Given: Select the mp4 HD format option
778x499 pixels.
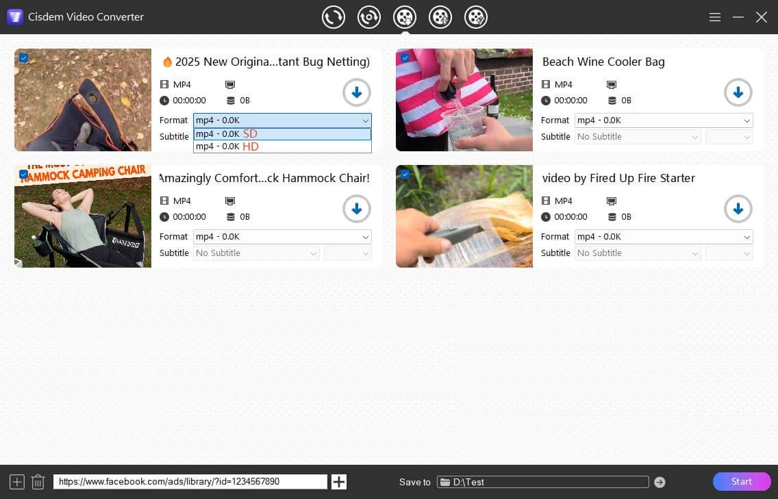Looking at the screenshot, I should 282,146.
